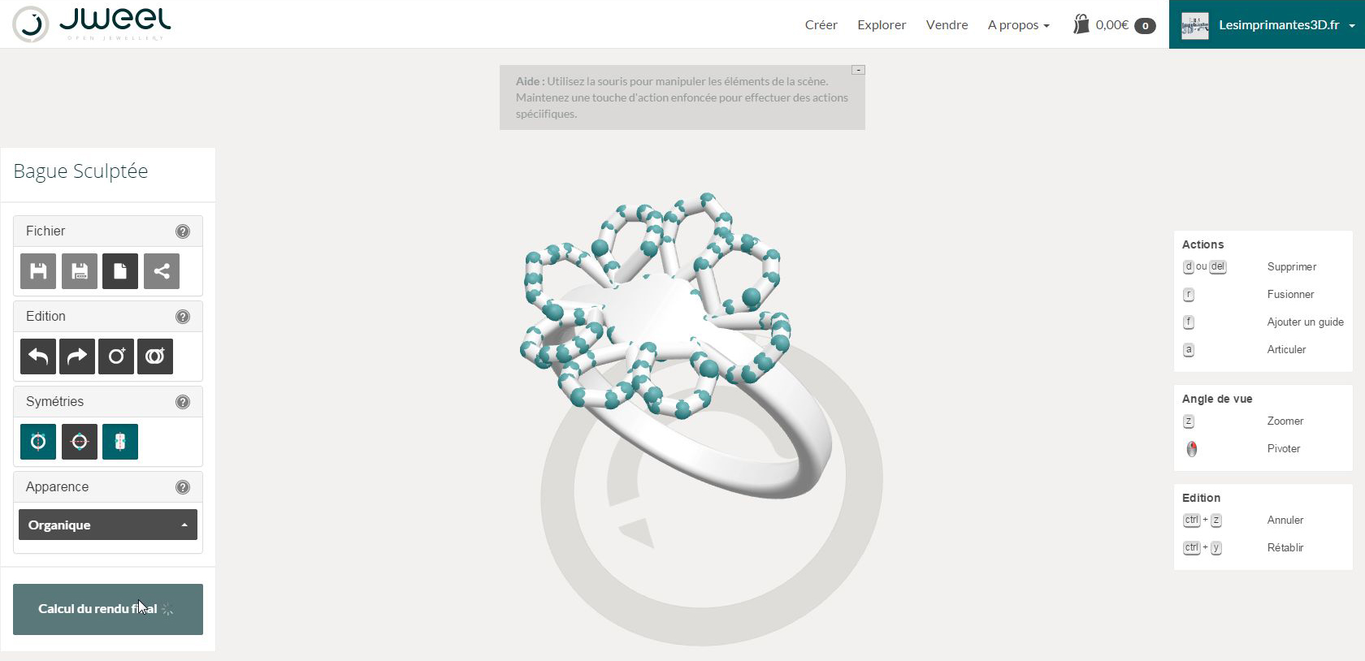The height and width of the screenshot is (661, 1365).
Task: Open the Explorer menu item
Action: point(882,25)
